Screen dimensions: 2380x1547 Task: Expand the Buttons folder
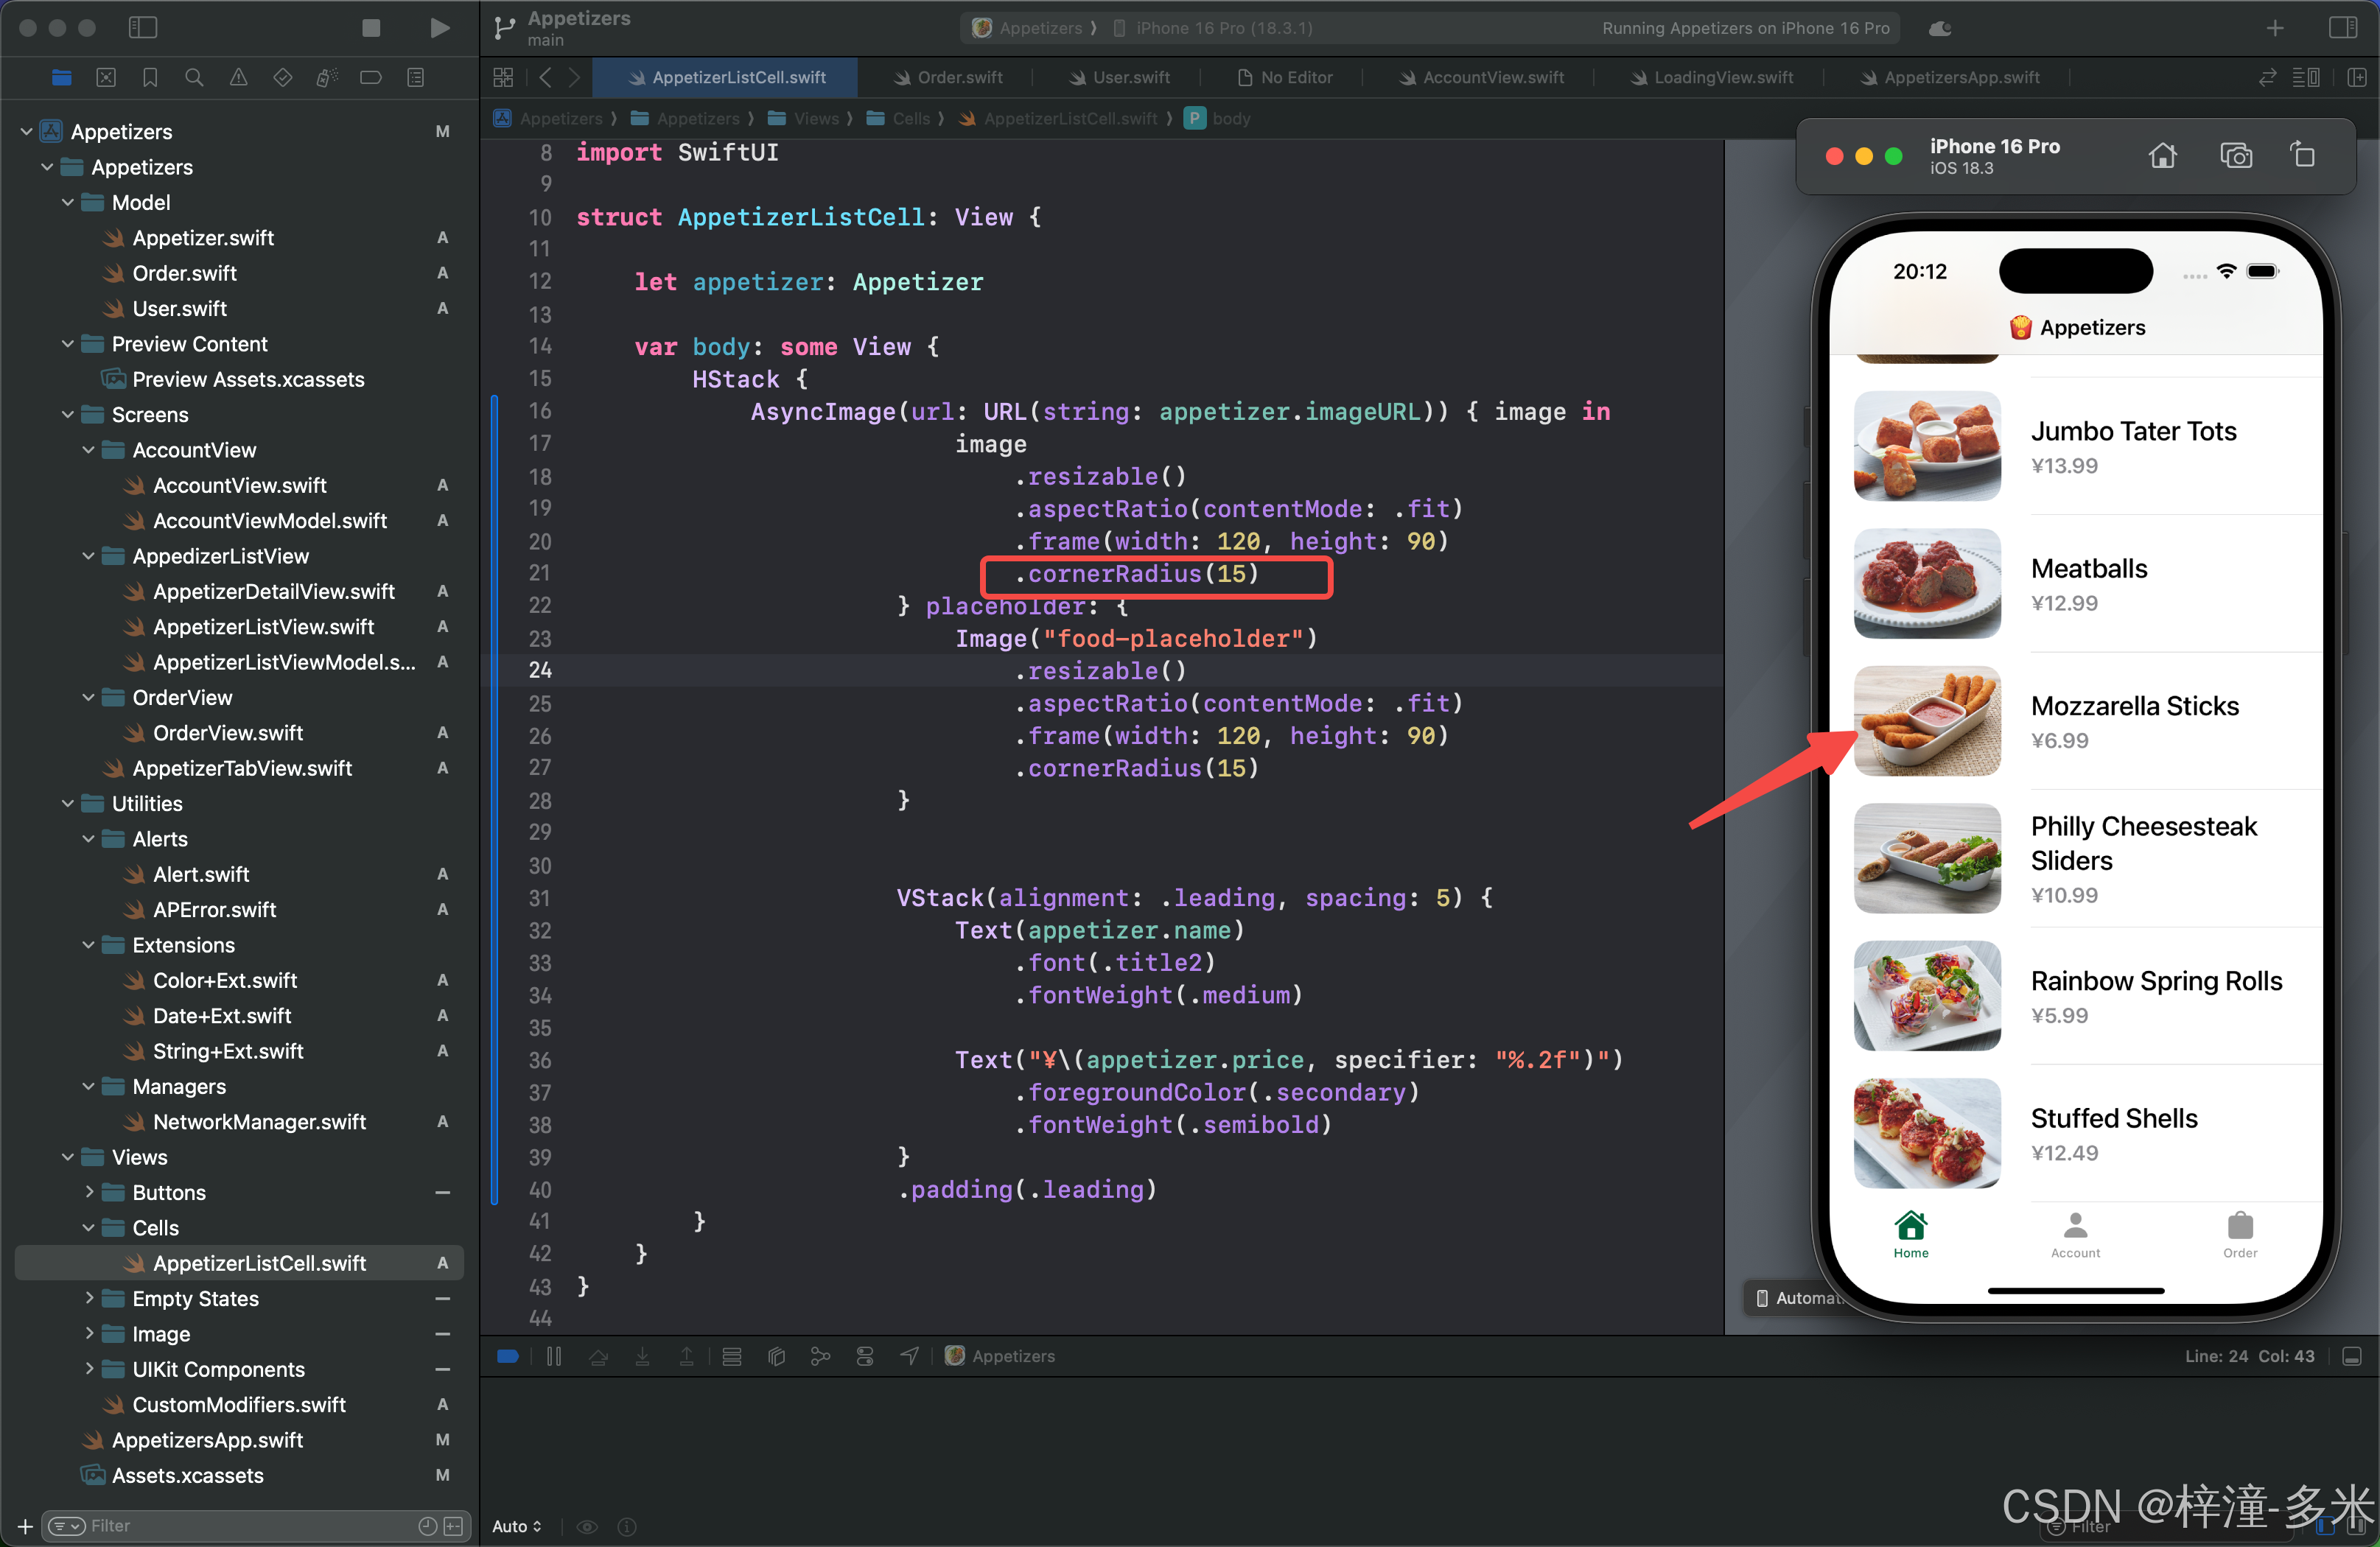pyautogui.click(x=89, y=1192)
